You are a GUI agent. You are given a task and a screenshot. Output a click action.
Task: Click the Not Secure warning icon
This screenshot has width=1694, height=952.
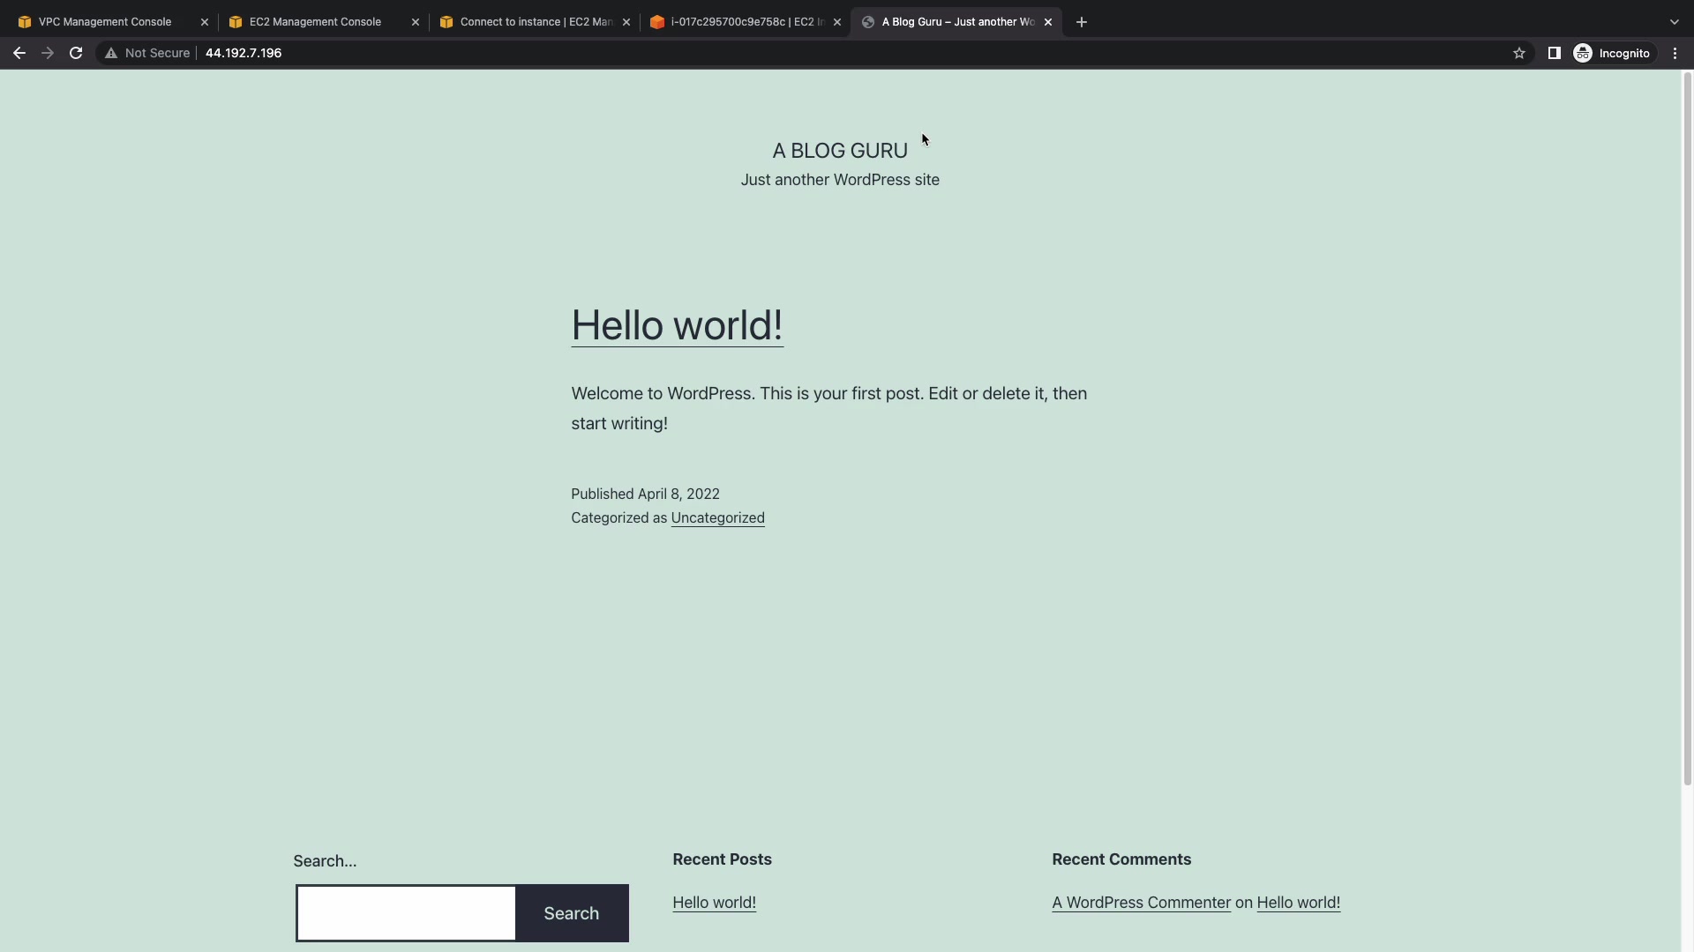[x=111, y=53]
